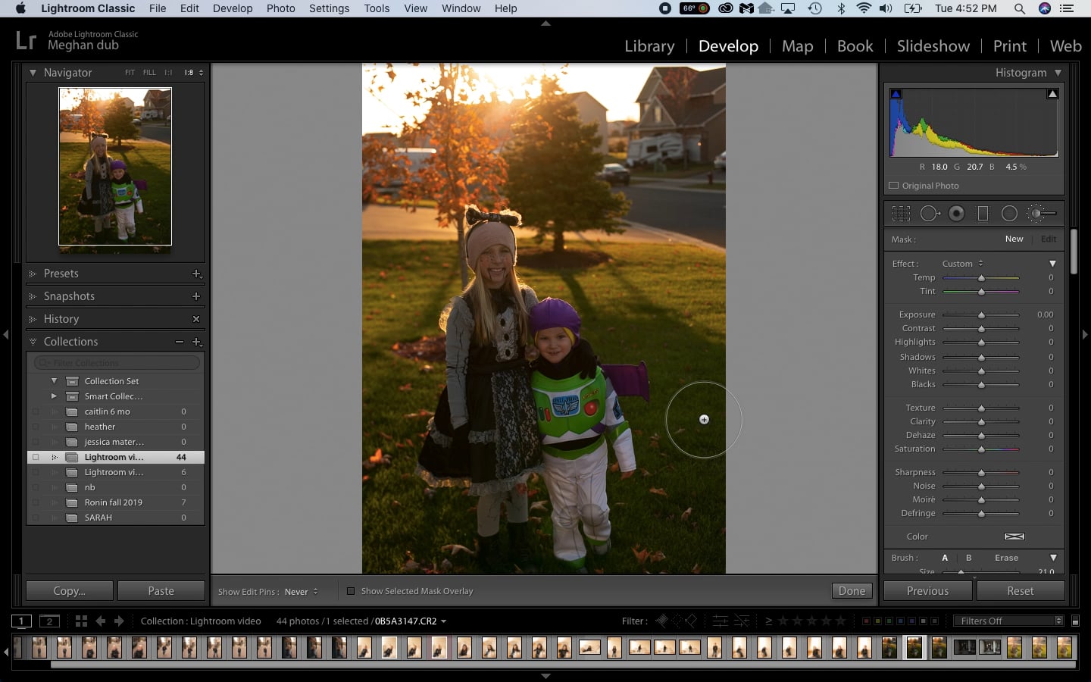Click the Done button
Screen dimensions: 1091x682
(x=852, y=591)
